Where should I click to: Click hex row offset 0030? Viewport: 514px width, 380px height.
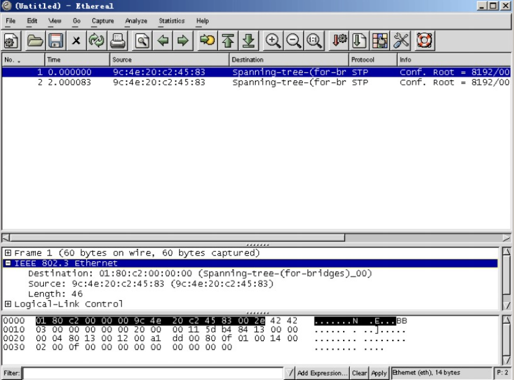14,347
